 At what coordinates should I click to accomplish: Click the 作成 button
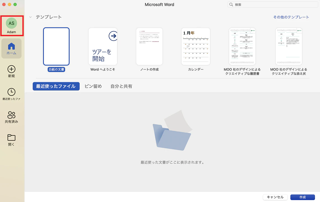[302, 197]
